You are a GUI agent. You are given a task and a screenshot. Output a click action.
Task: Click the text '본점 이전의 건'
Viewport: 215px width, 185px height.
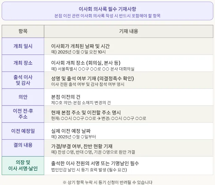click(x=66, y=97)
